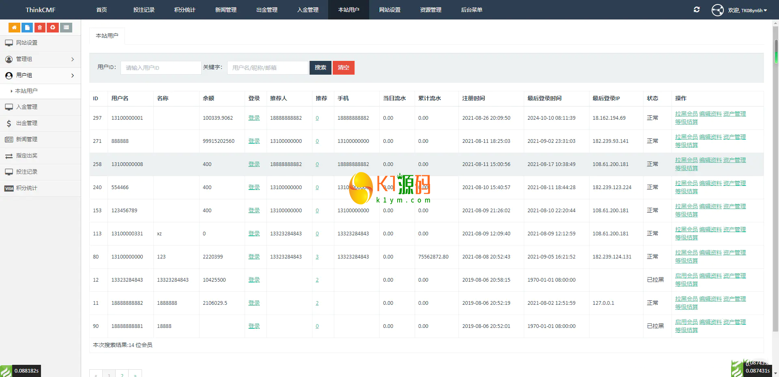Open the TK08yn6h user dropdown menu
The height and width of the screenshot is (377, 779).
click(747, 11)
